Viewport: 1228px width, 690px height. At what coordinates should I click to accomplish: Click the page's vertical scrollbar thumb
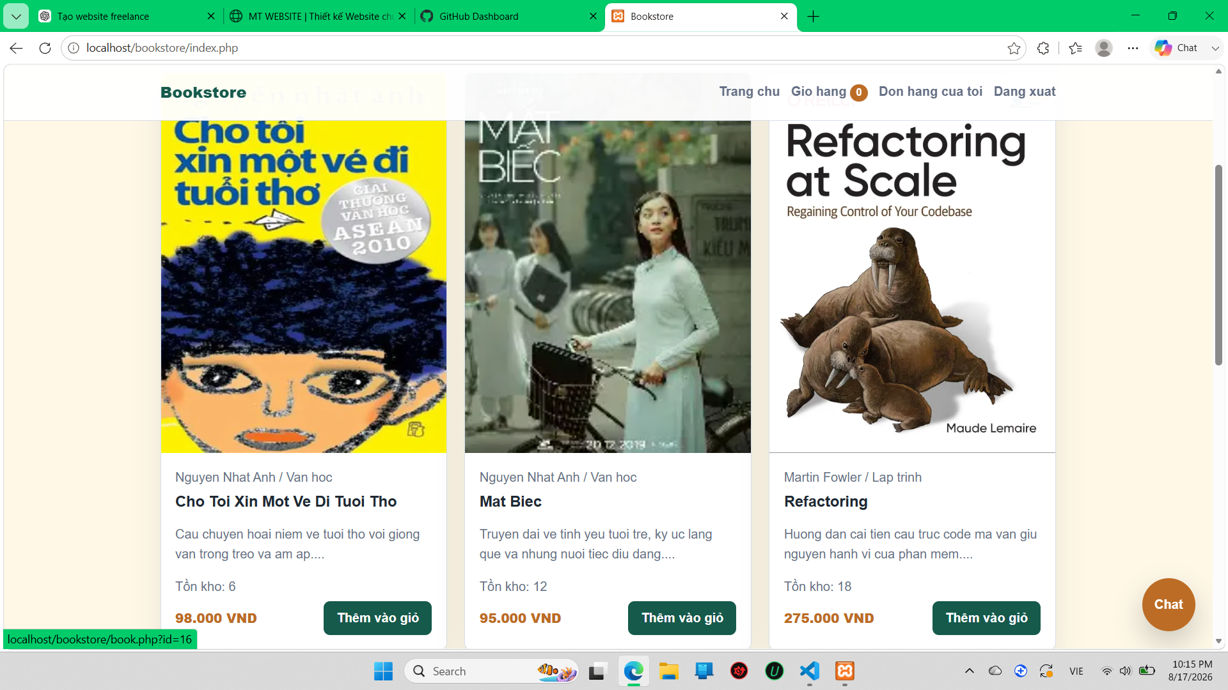pyautogui.click(x=1218, y=265)
